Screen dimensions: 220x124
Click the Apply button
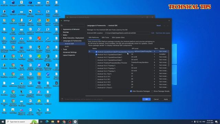pos(166,99)
